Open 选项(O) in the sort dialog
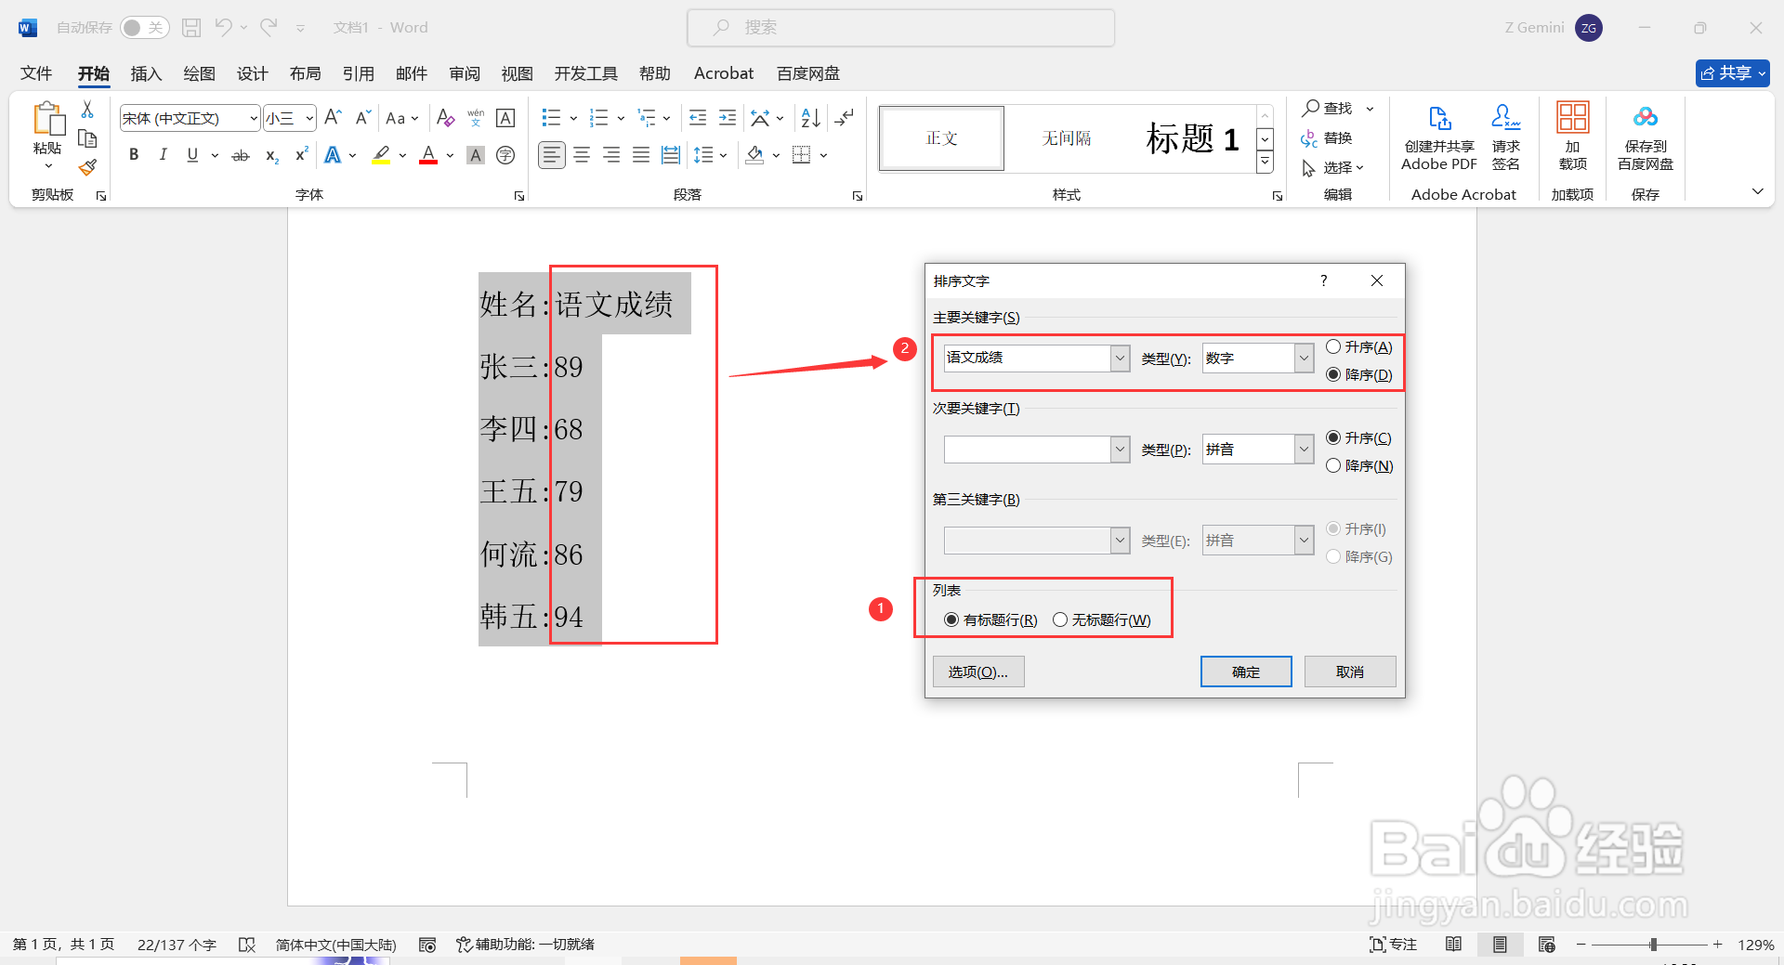Image resolution: width=1784 pixels, height=965 pixels. pyautogui.click(x=977, y=672)
